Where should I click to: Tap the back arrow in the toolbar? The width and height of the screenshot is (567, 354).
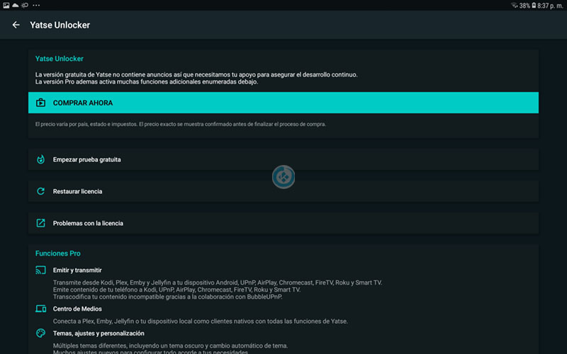tap(16, 25)
